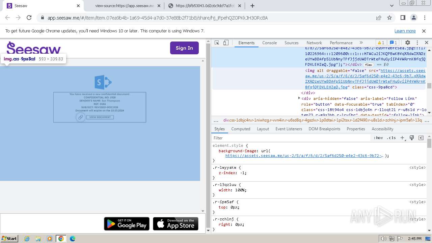
Task: Add a new style rule plus icon
Action: [402, 138]
